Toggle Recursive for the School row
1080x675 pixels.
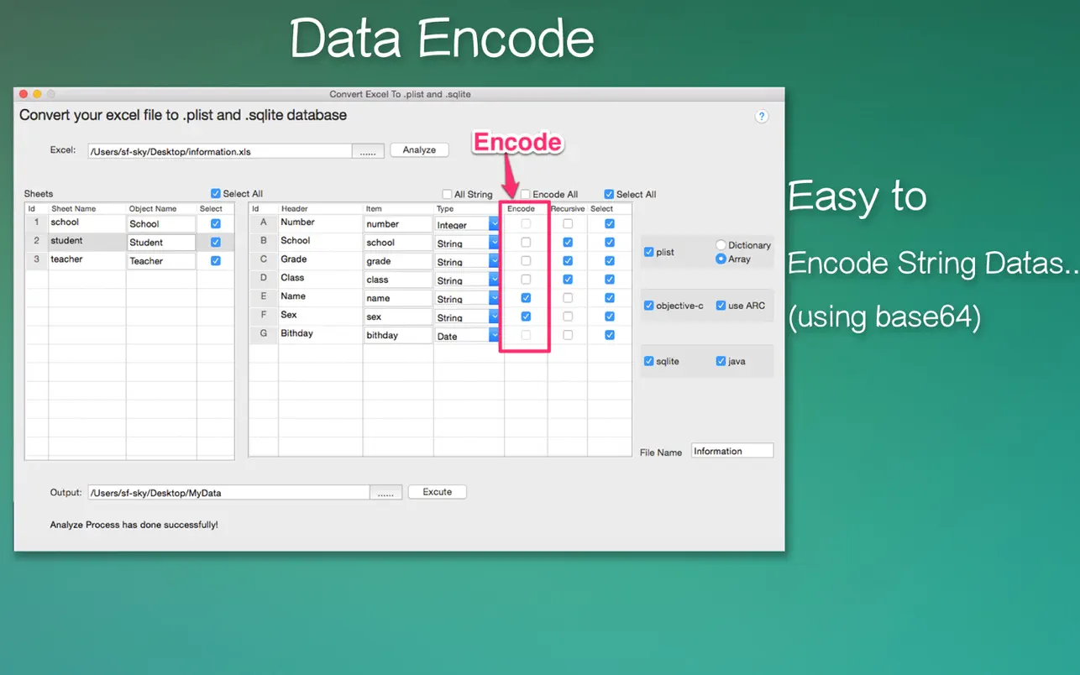(567, 242)
